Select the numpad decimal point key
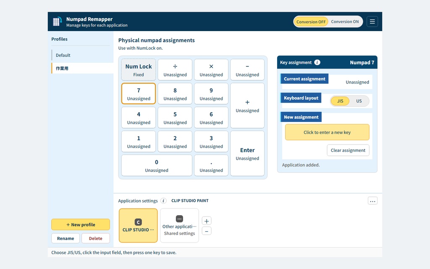The height and width of the screenshot is (269, 430). [x=211, y=165]
